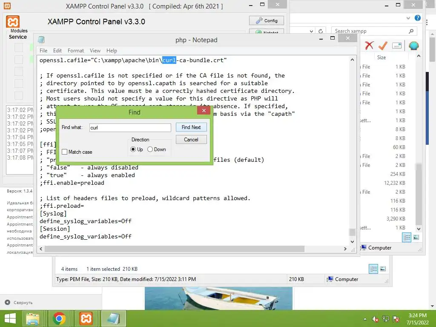This screenshot has width=436, height=327.
Task: Sort by the Size column header
Action: (381, 57)
